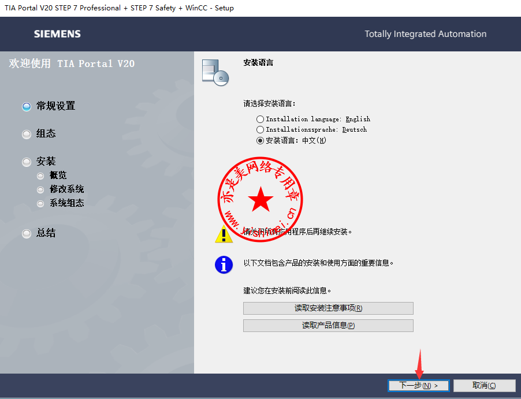Click the 以下文档包含产品的安装 info text

318,263
